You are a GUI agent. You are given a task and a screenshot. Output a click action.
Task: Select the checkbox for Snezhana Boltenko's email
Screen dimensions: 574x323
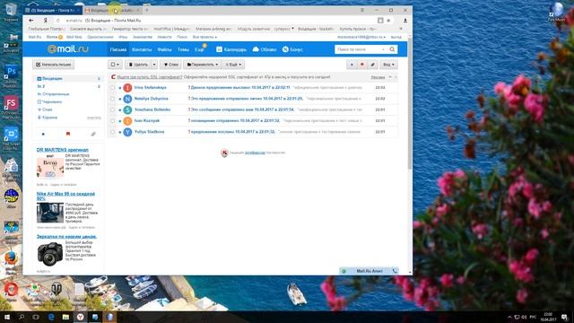click(x=112, y=109)
